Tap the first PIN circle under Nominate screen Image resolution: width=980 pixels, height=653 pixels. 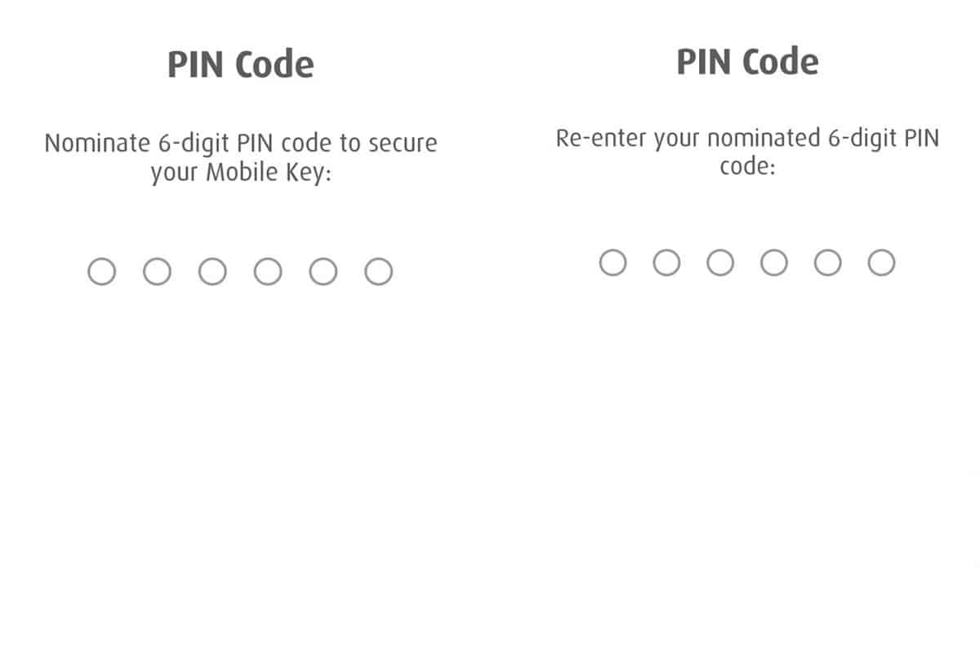point(101,272)
